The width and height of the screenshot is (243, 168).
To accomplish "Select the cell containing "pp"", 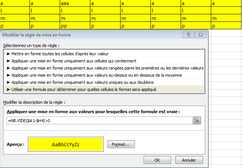I will (75, 26).
